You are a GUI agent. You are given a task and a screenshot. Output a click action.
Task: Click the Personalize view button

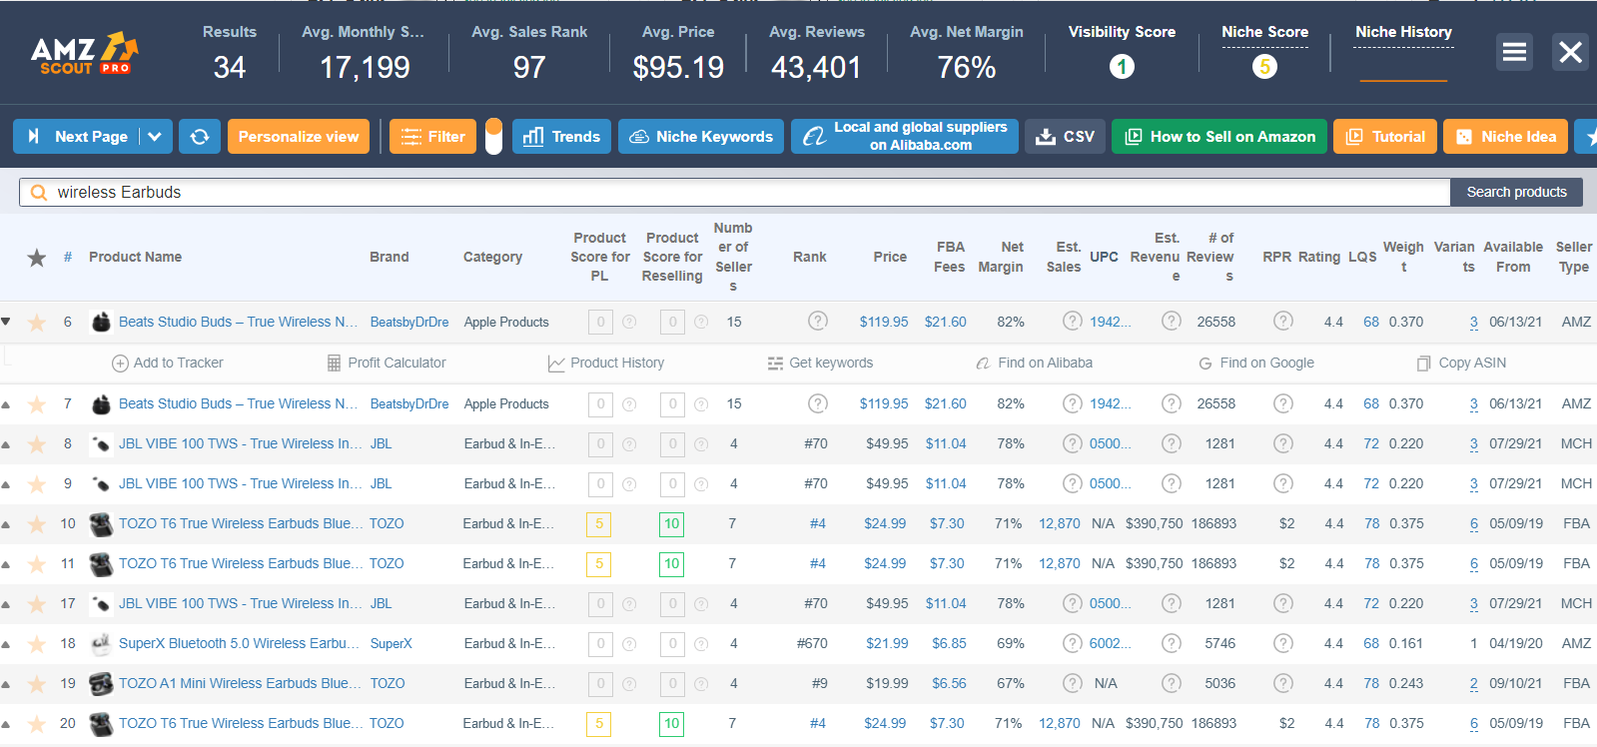(299, 137)
